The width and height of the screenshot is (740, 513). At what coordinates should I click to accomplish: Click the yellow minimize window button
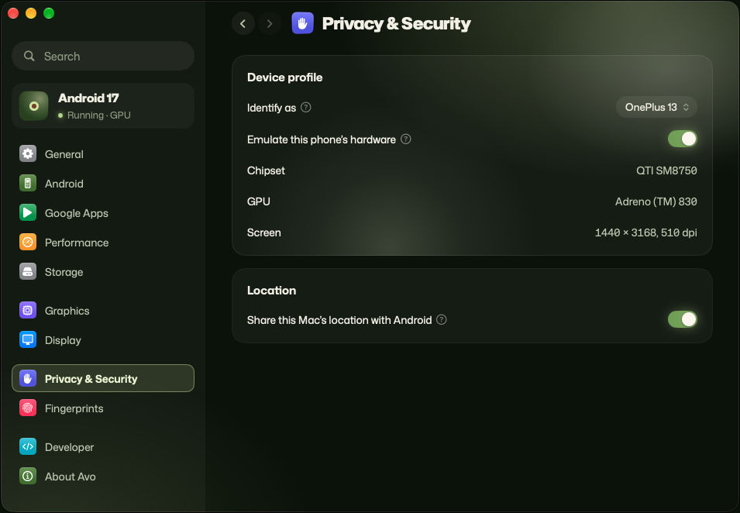pyautogui.click(x=31, y=13)
